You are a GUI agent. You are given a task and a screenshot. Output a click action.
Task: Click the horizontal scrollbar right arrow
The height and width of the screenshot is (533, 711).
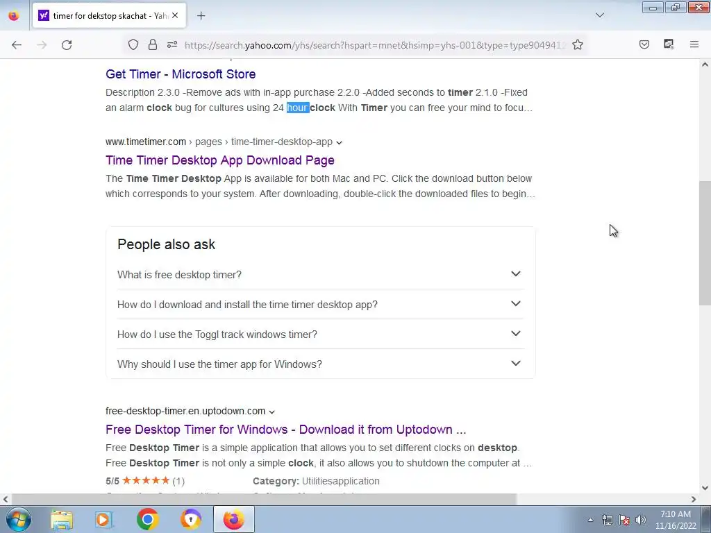(x=694, y=499)
